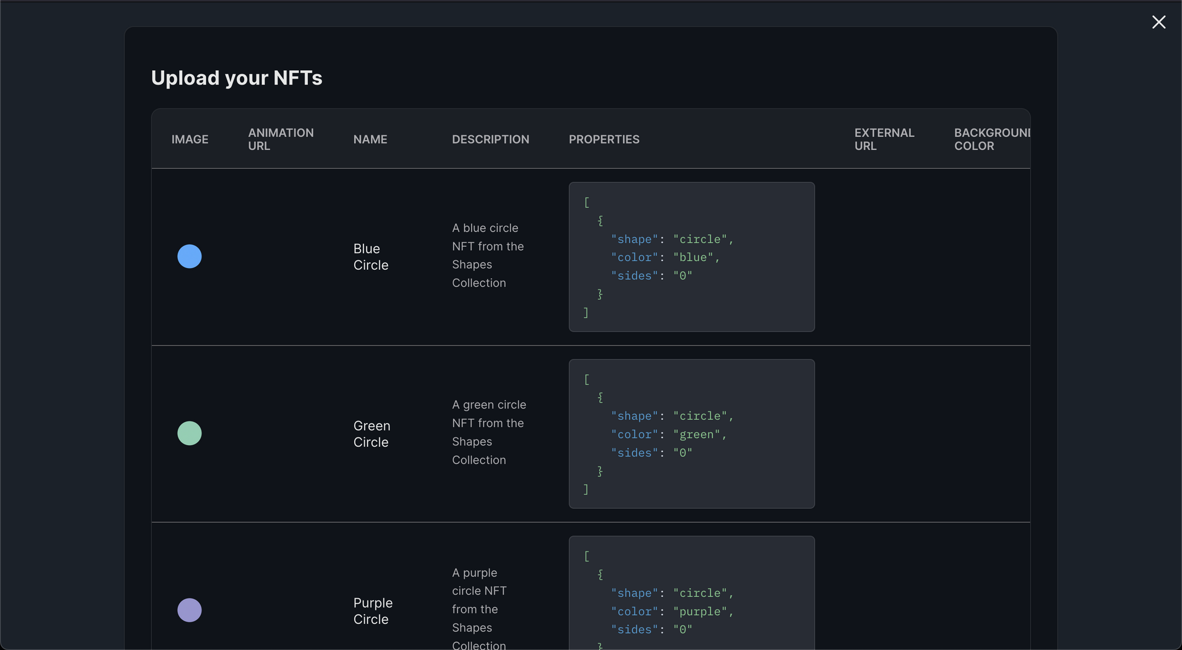Click the 'Purple Circle' name cell
This screenshot has width=1182, height=650.
click(373, 611)
